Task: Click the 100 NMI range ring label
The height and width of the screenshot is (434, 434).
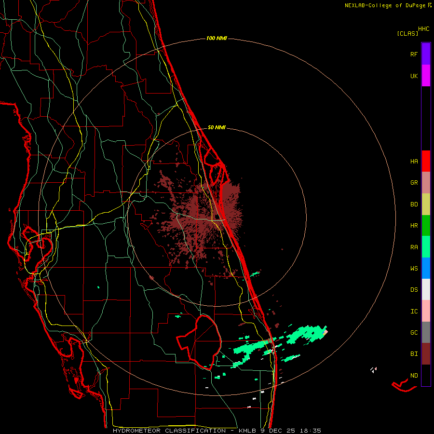Action: 217,38
